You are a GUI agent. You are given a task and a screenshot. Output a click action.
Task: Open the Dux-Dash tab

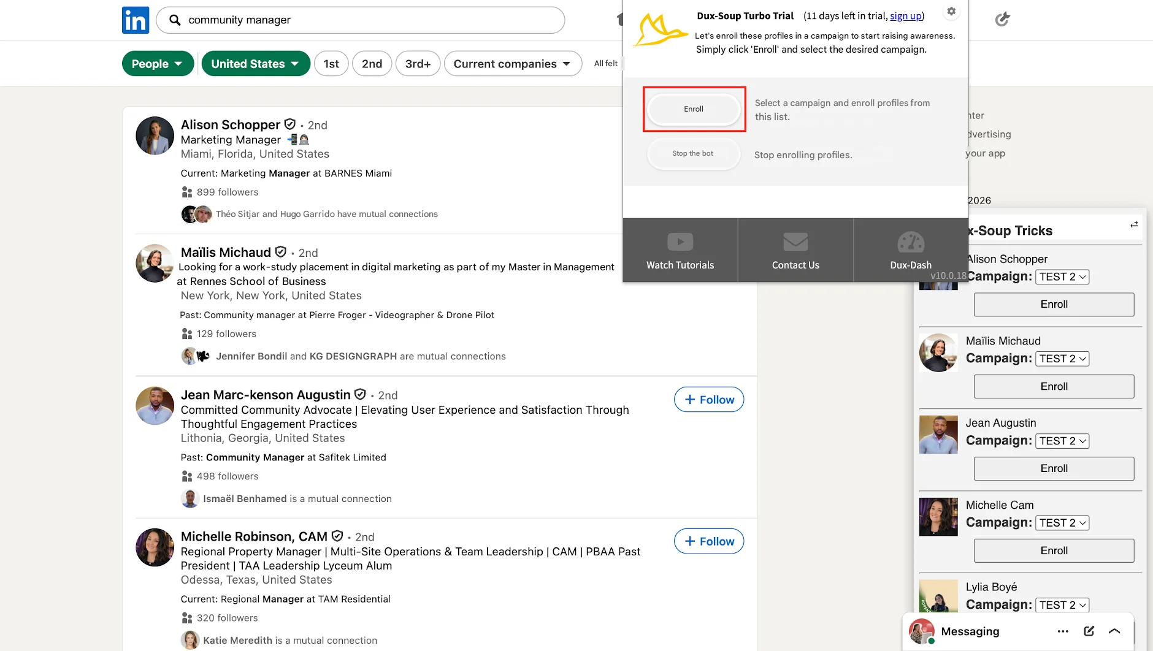point(911,250)
